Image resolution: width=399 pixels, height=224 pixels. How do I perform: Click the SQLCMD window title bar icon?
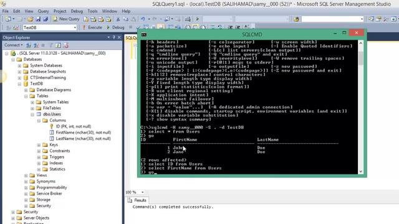(144, 35)
